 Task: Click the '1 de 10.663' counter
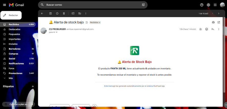pyautogui.click(x=203, y=14)
